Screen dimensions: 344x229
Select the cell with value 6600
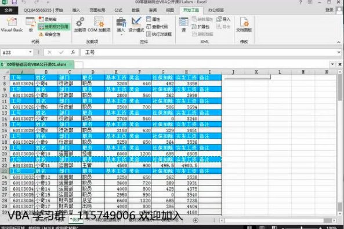[x=116, y=201]
